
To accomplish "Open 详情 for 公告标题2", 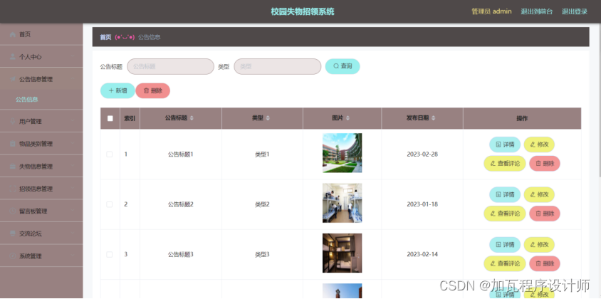I will point(505,194).
